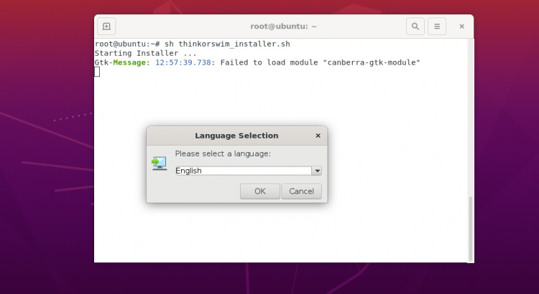The height and width of the screenshot is (294, 539).
Task: Click the English language selection field
Action: [x=242, y=171]
